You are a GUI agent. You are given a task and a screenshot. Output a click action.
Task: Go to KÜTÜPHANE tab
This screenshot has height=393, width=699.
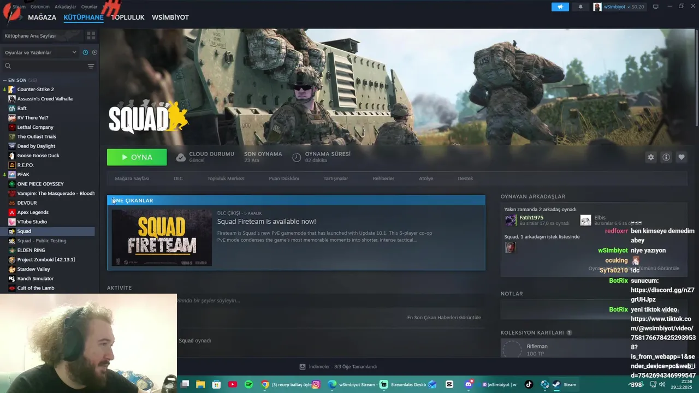click(x=84, y=17)
